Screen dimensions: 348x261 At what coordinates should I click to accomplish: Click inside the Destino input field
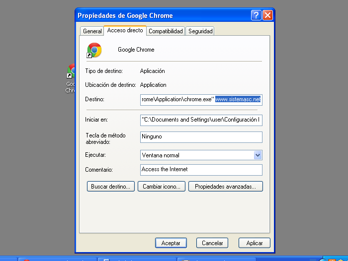click(x=201, y=100)
